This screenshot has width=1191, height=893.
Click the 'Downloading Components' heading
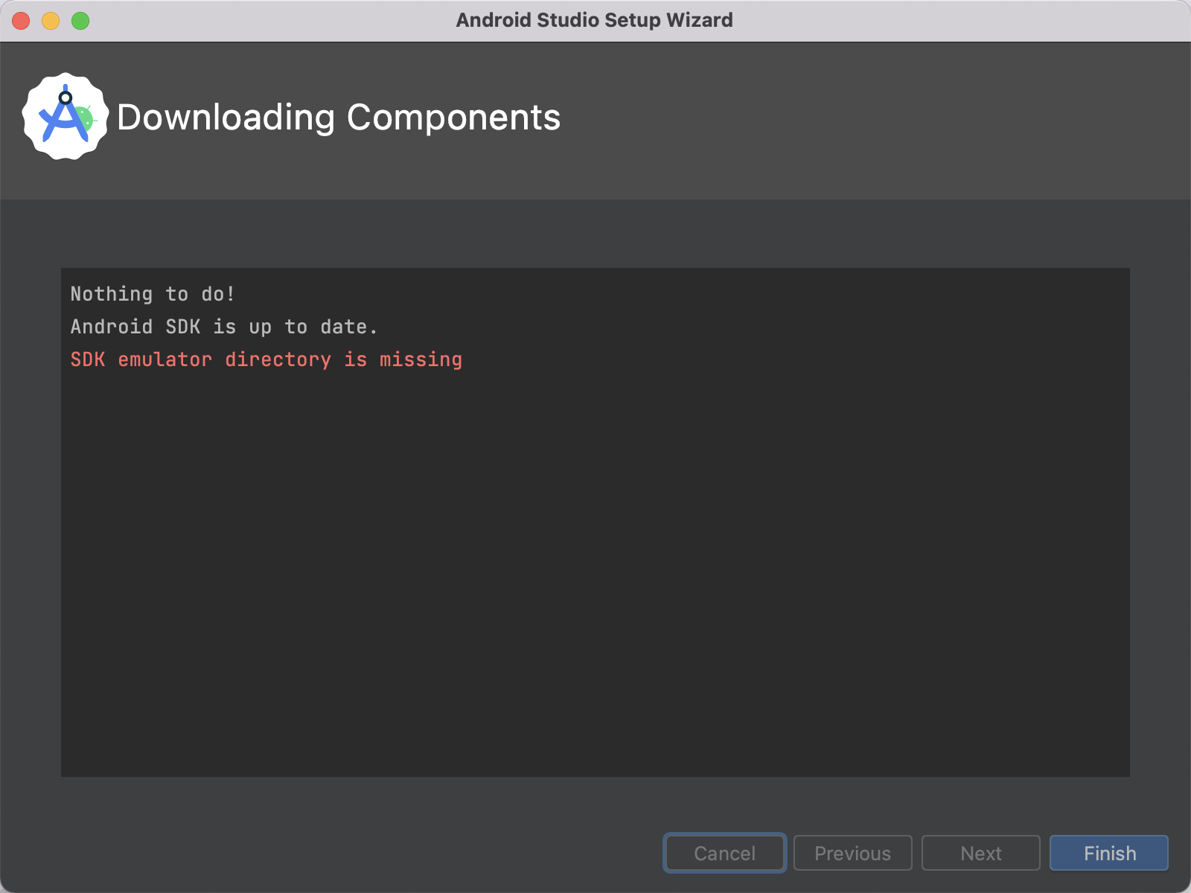(x=339, y=118)
